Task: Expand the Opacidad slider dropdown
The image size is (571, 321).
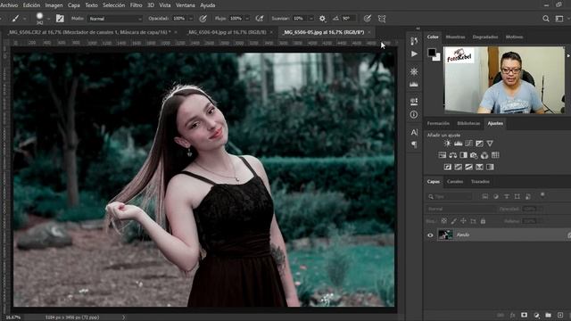Action: (x=190, y=19)
